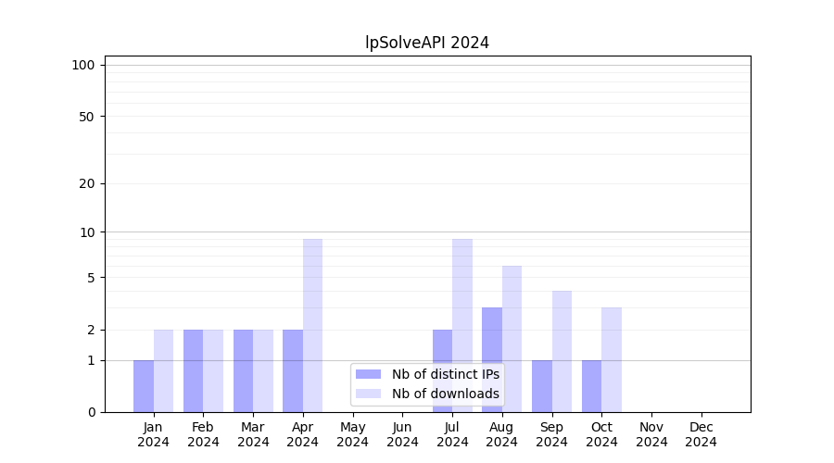Select the October distinct IPs bar

coord(591,386)
